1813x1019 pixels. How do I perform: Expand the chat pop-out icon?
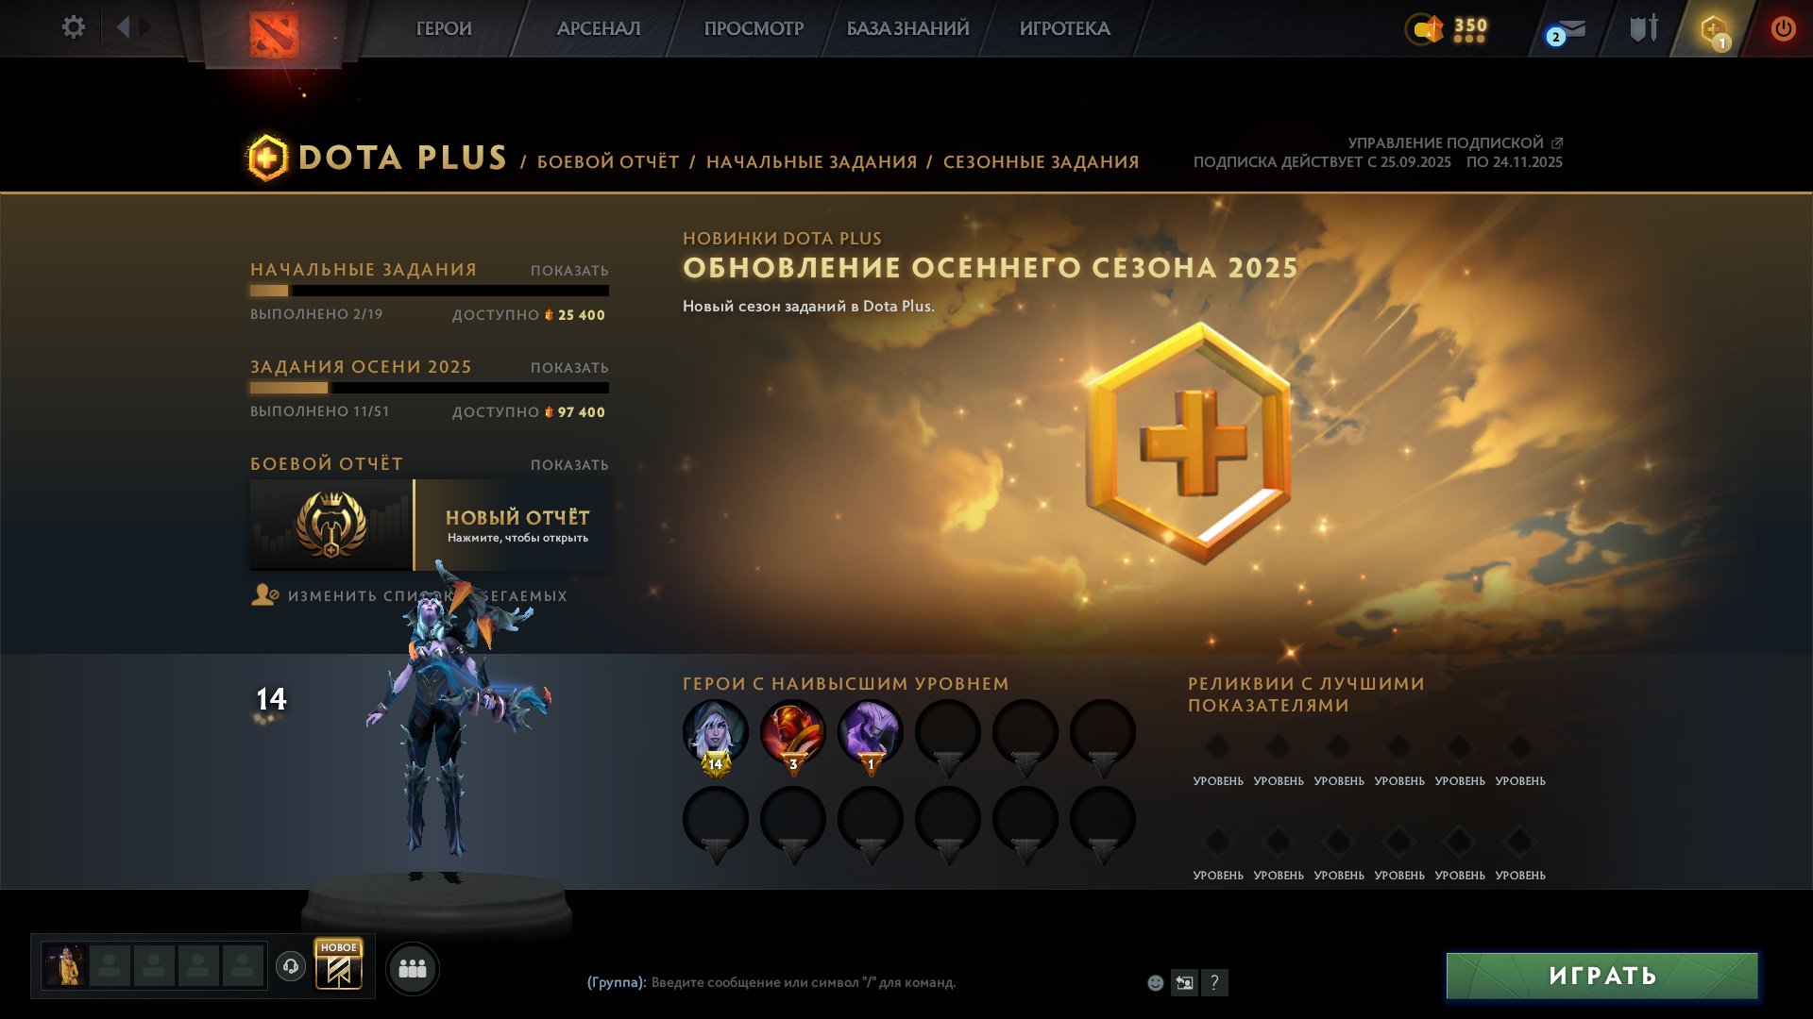point(1184,982)
